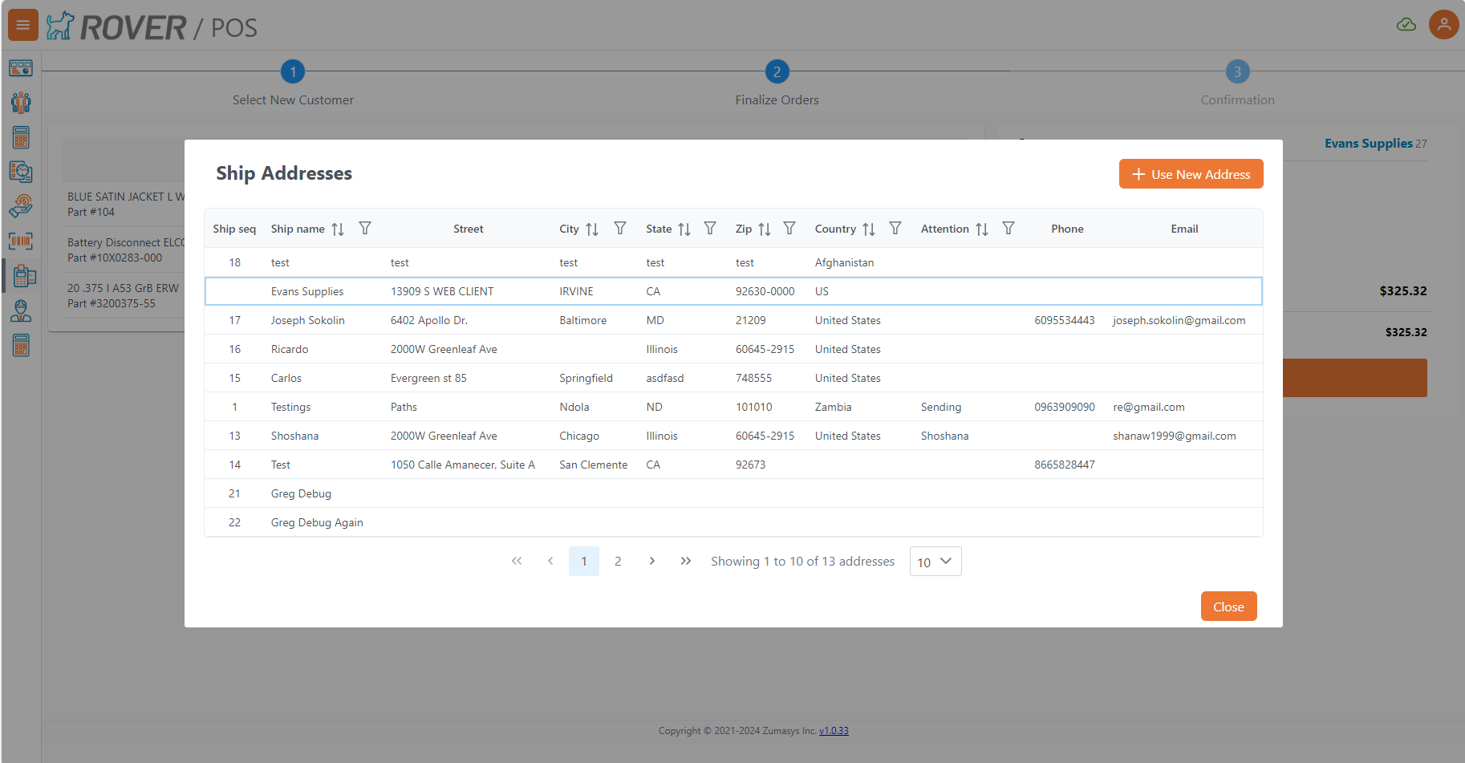The width and height of the screenshot is (1465, 763).
Task: Click the City column filter icon
Action: pos(620,229)
